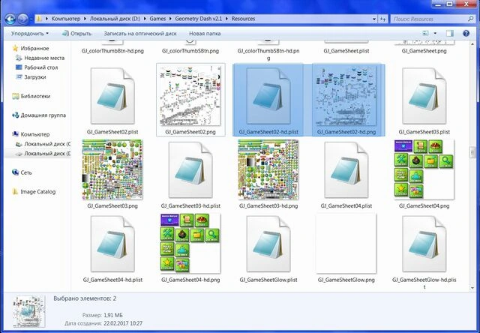Screen dimensions: 480x333
Task: Open Домашняя группа in the navigation pane
Action: point(39,115)
